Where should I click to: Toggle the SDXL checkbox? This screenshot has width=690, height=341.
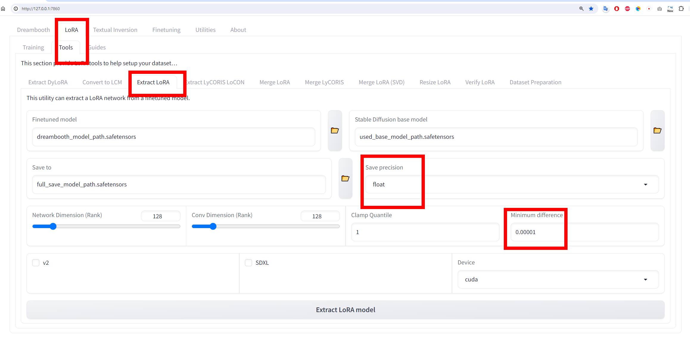248,263
